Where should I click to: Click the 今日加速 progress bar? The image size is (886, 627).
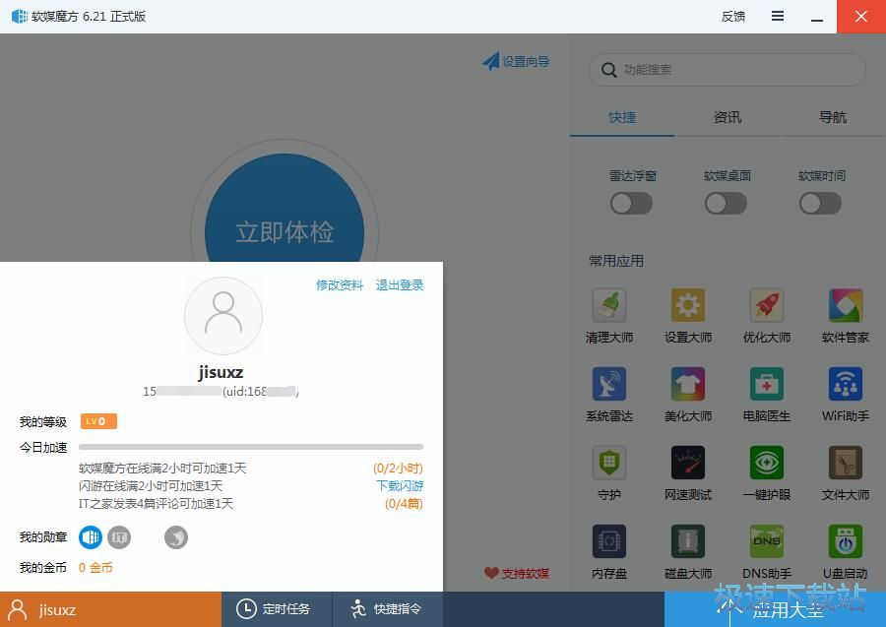pos(251,447)
